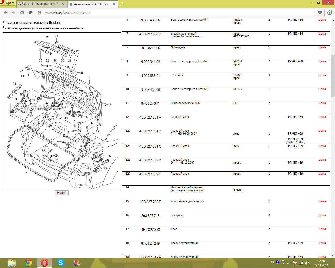Click Цена link for part 4E0 827 705 E
The height and width of the screenshot is (268, 335).
322,202
